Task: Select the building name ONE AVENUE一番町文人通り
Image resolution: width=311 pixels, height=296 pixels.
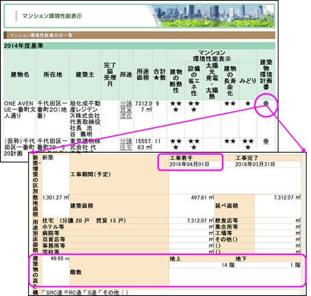Action: point(20,110)
